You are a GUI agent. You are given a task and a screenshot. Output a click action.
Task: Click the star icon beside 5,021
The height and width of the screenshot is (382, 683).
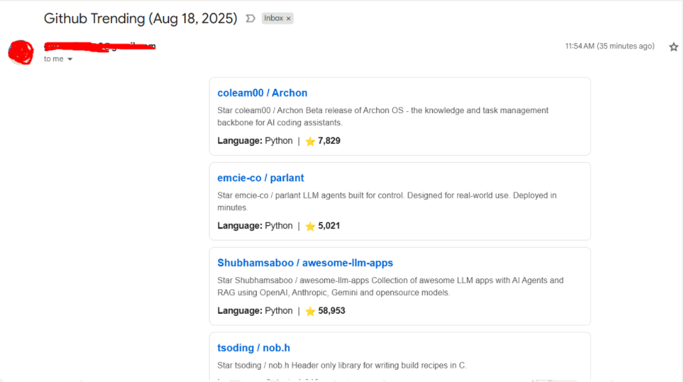pos(310,226)
